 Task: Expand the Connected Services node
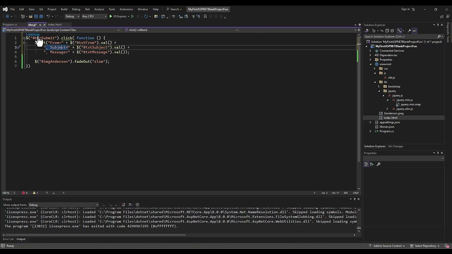[x=370, y=51]
